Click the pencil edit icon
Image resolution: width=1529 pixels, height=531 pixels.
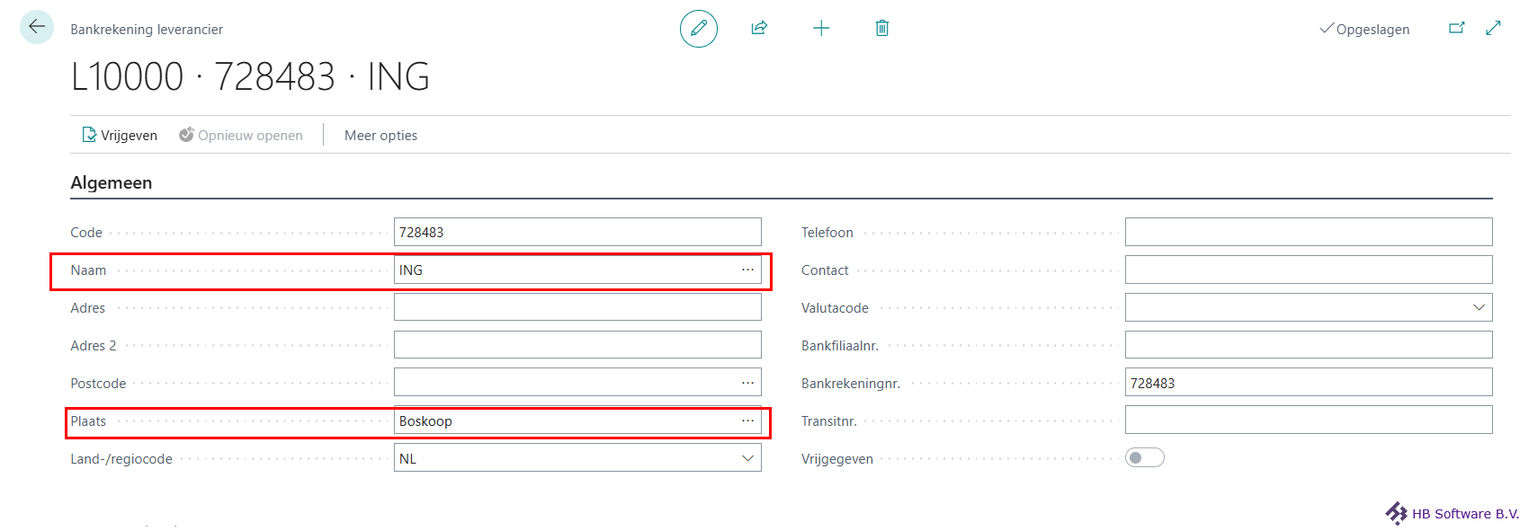699,29
